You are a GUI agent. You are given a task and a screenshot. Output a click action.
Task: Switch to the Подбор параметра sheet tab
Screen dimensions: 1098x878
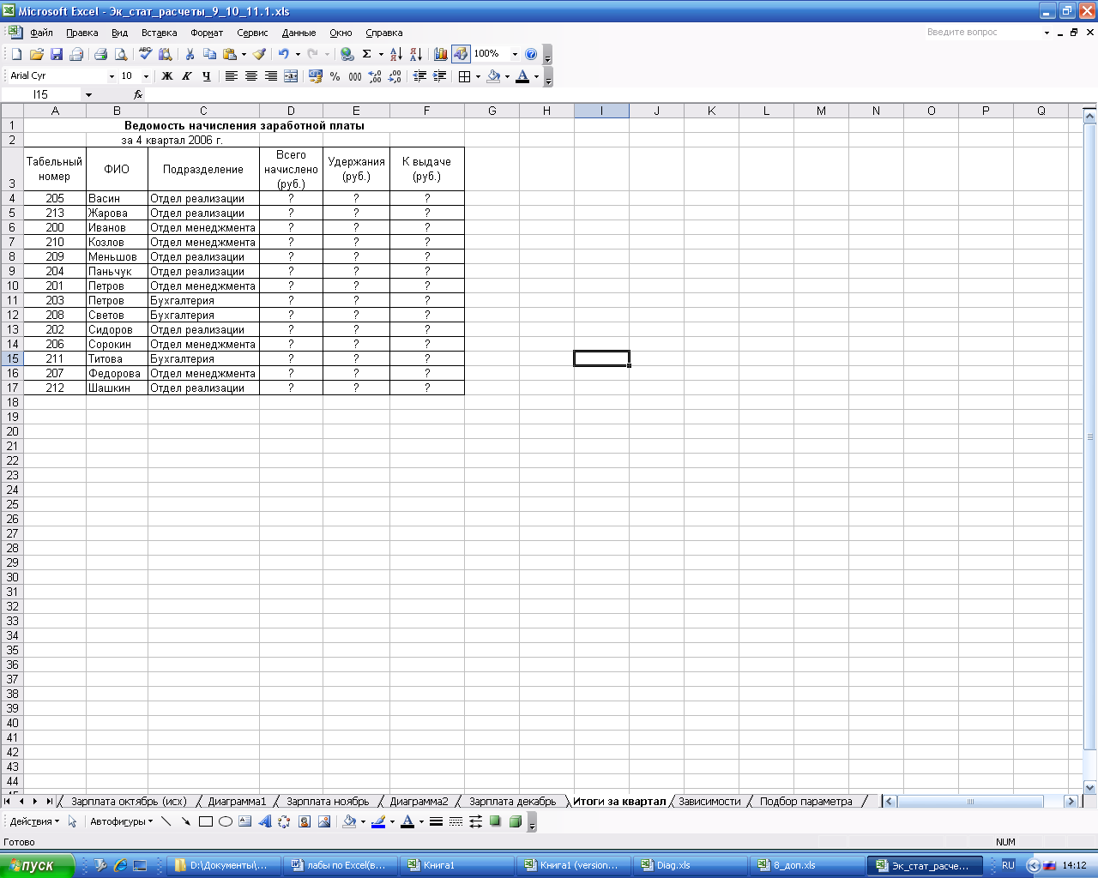point(805,802)
